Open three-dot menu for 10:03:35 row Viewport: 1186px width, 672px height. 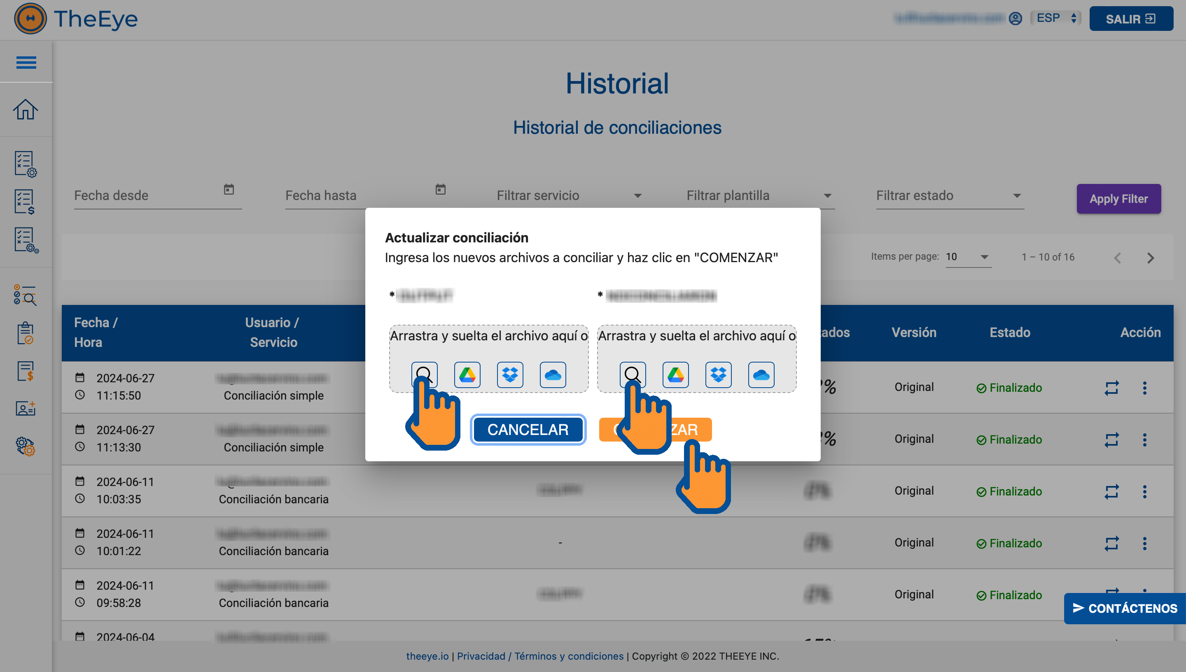pos(1144,491)
